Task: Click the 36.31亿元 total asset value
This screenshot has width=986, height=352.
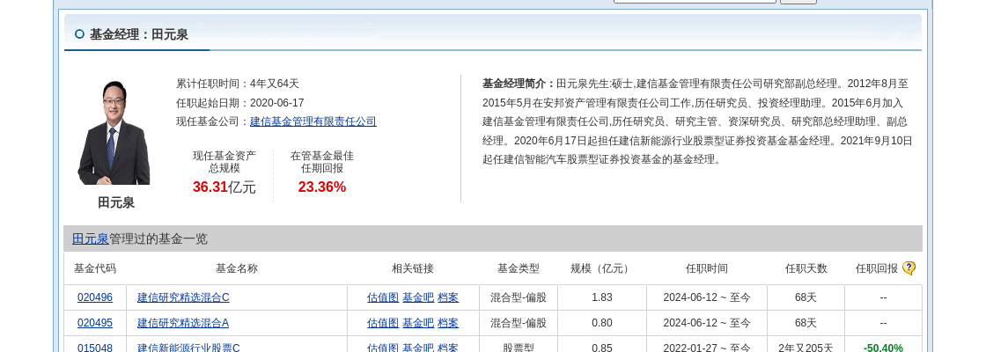Action: pyautogui.click(x=224, y=187)
